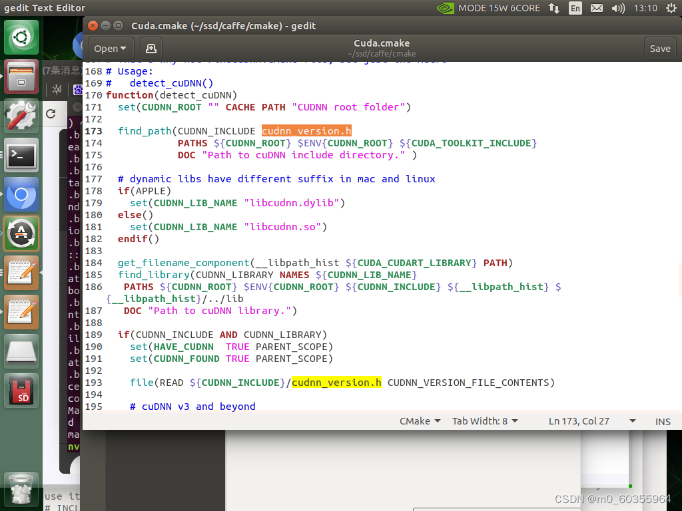Open NVIDIA power mode indicator

[x=446, y=8]
